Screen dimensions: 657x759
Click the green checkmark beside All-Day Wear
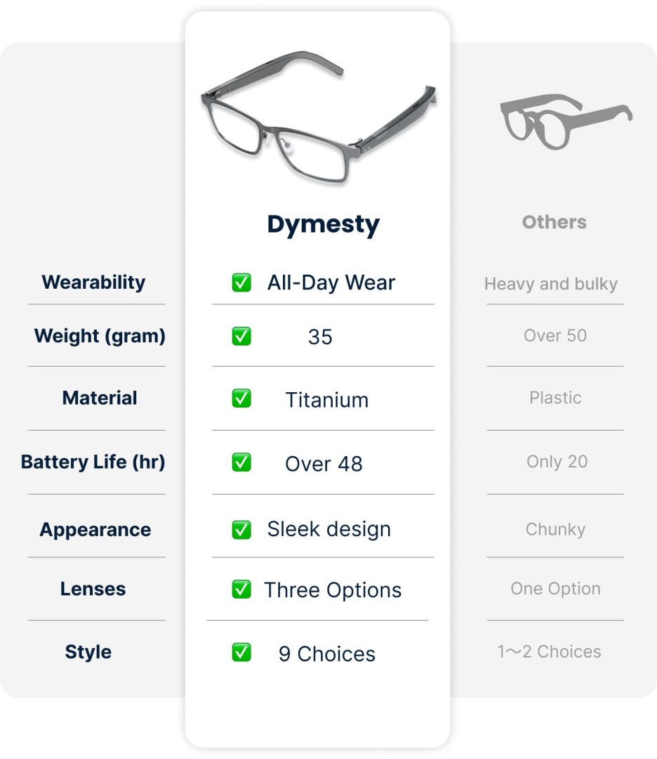(x=241, y=283)
